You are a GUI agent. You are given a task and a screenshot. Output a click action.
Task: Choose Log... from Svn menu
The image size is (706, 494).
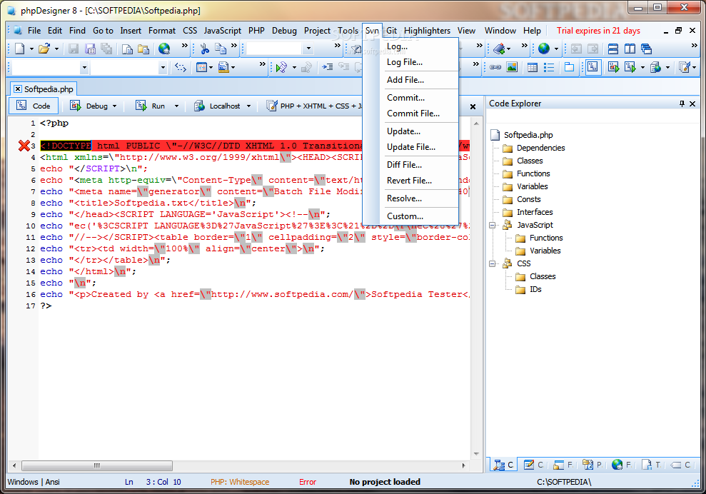click(x=397, y=46)
